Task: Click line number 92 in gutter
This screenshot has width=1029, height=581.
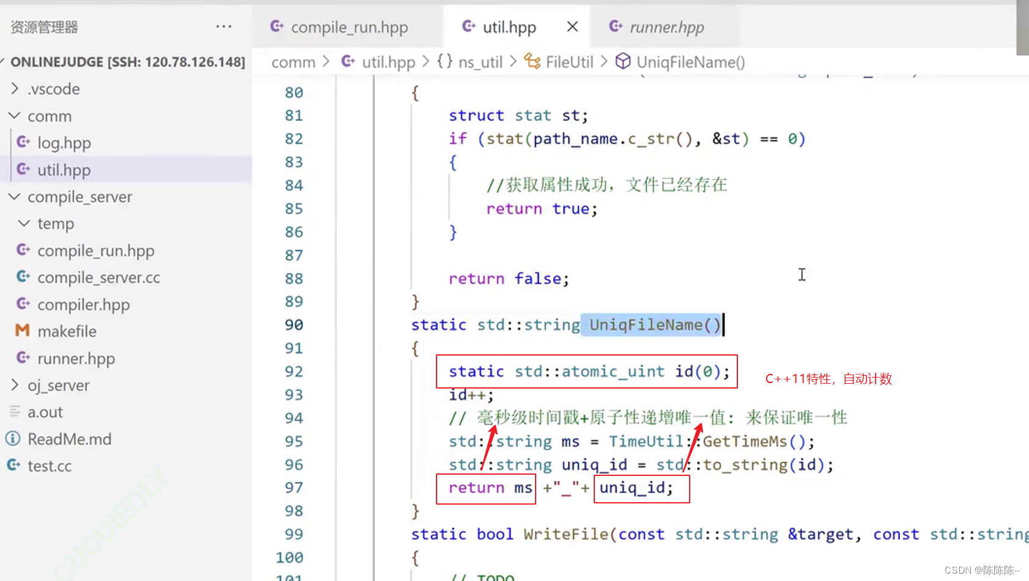Action: pyautogui.click(x=293, y=371)
